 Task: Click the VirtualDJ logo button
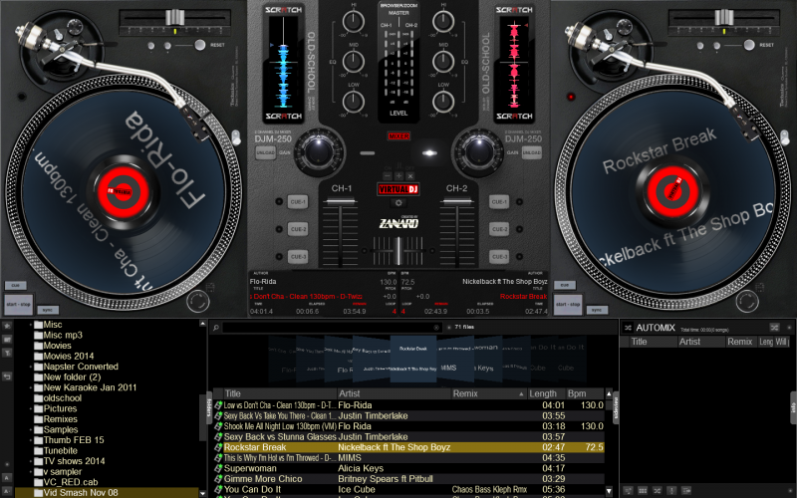[x=398, y=189]
